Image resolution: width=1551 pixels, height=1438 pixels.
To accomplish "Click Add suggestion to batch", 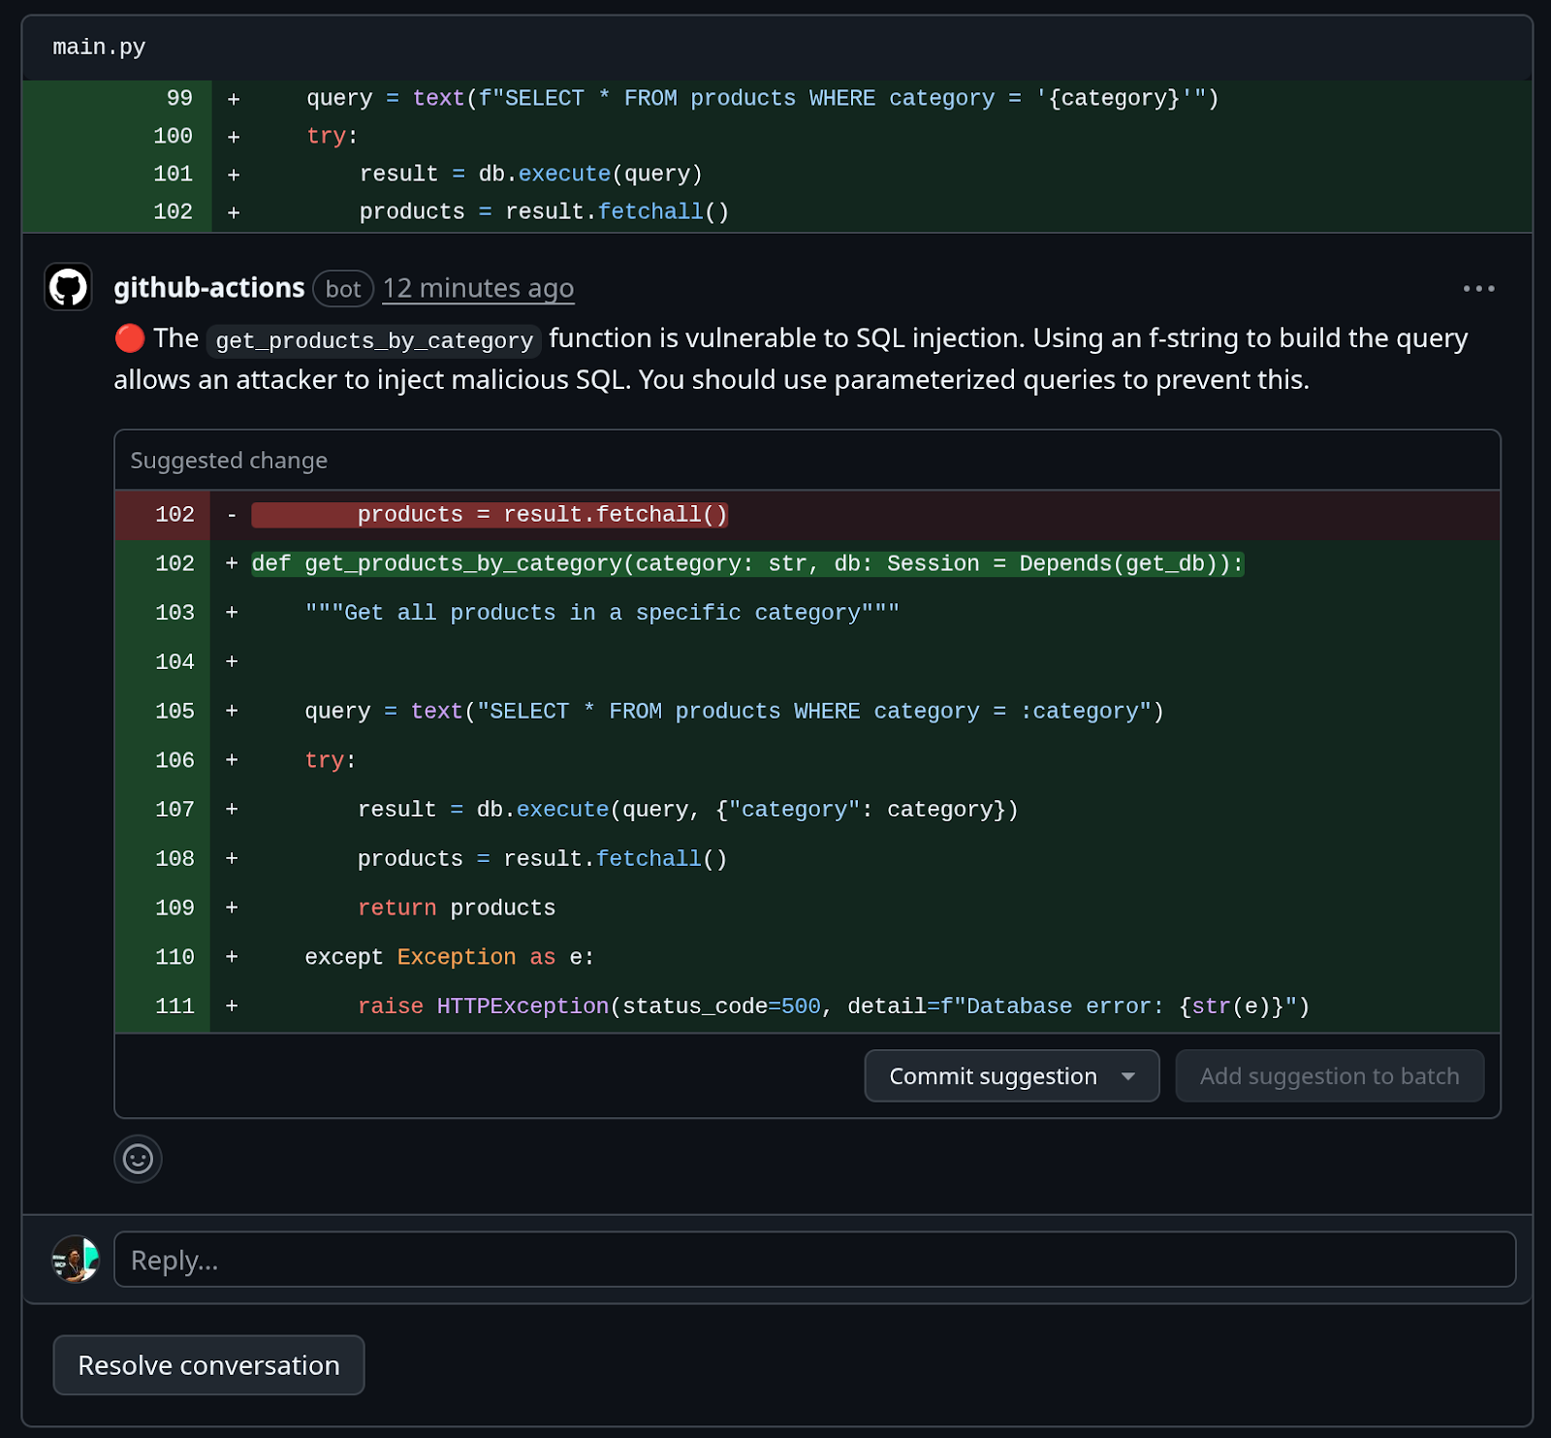I will click(1329, 1076).
